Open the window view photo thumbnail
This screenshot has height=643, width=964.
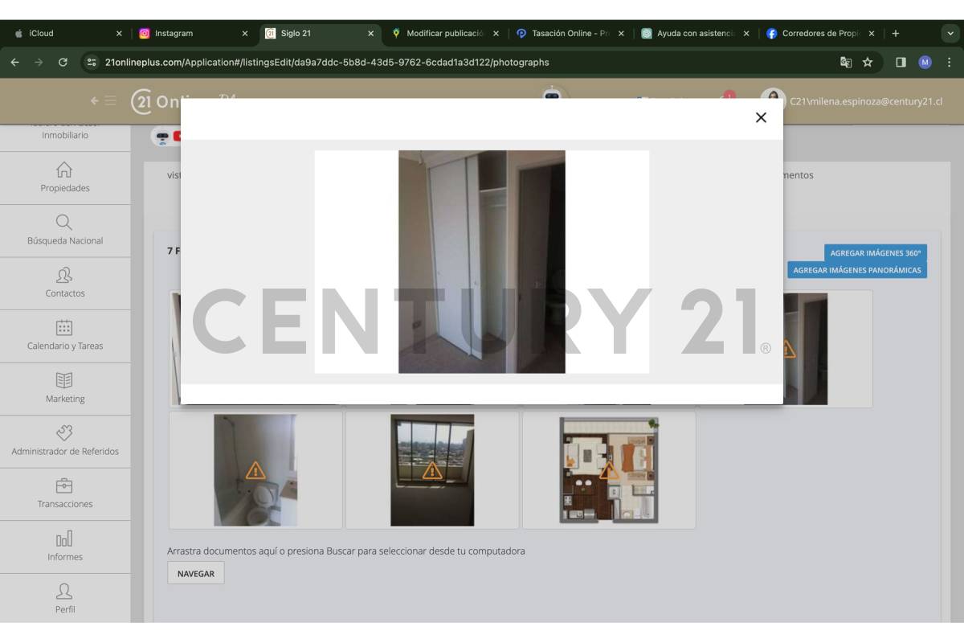coord(432,470)
